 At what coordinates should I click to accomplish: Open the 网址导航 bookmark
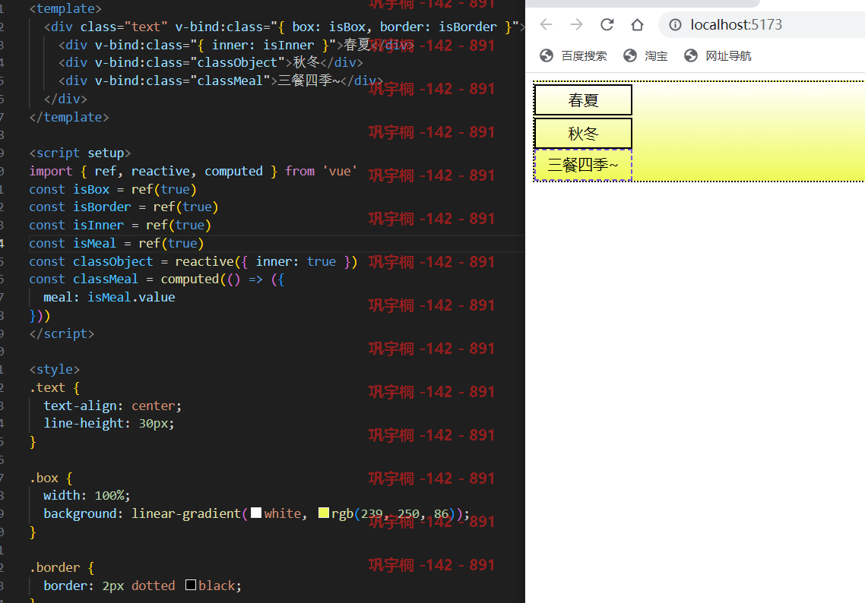pos(728,55)
